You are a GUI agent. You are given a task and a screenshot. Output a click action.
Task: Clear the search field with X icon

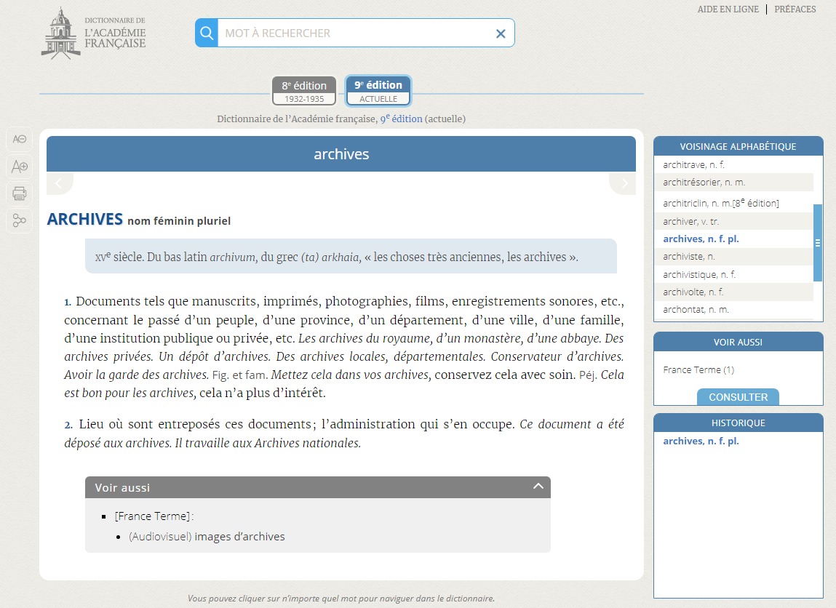pos(501,33)
